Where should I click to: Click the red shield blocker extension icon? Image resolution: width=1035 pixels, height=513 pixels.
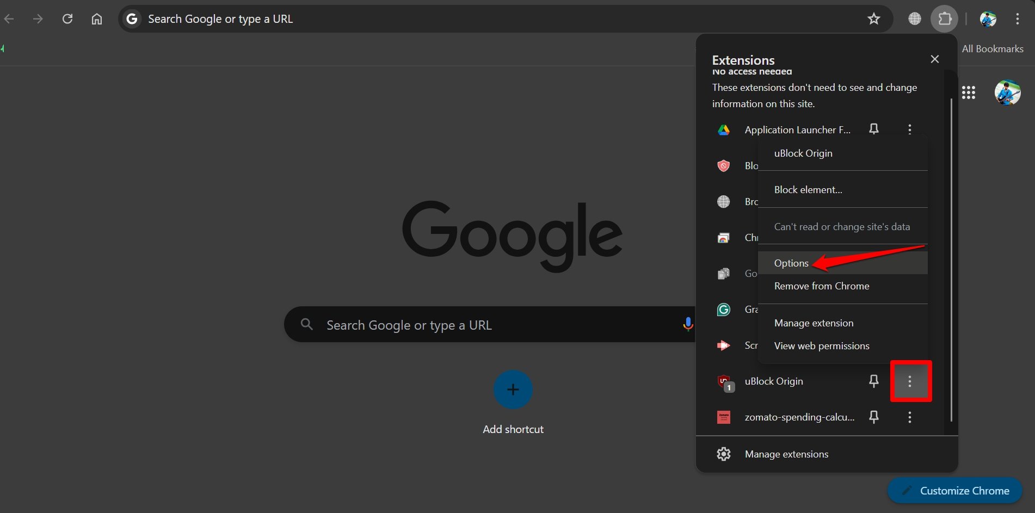(724, 166)
